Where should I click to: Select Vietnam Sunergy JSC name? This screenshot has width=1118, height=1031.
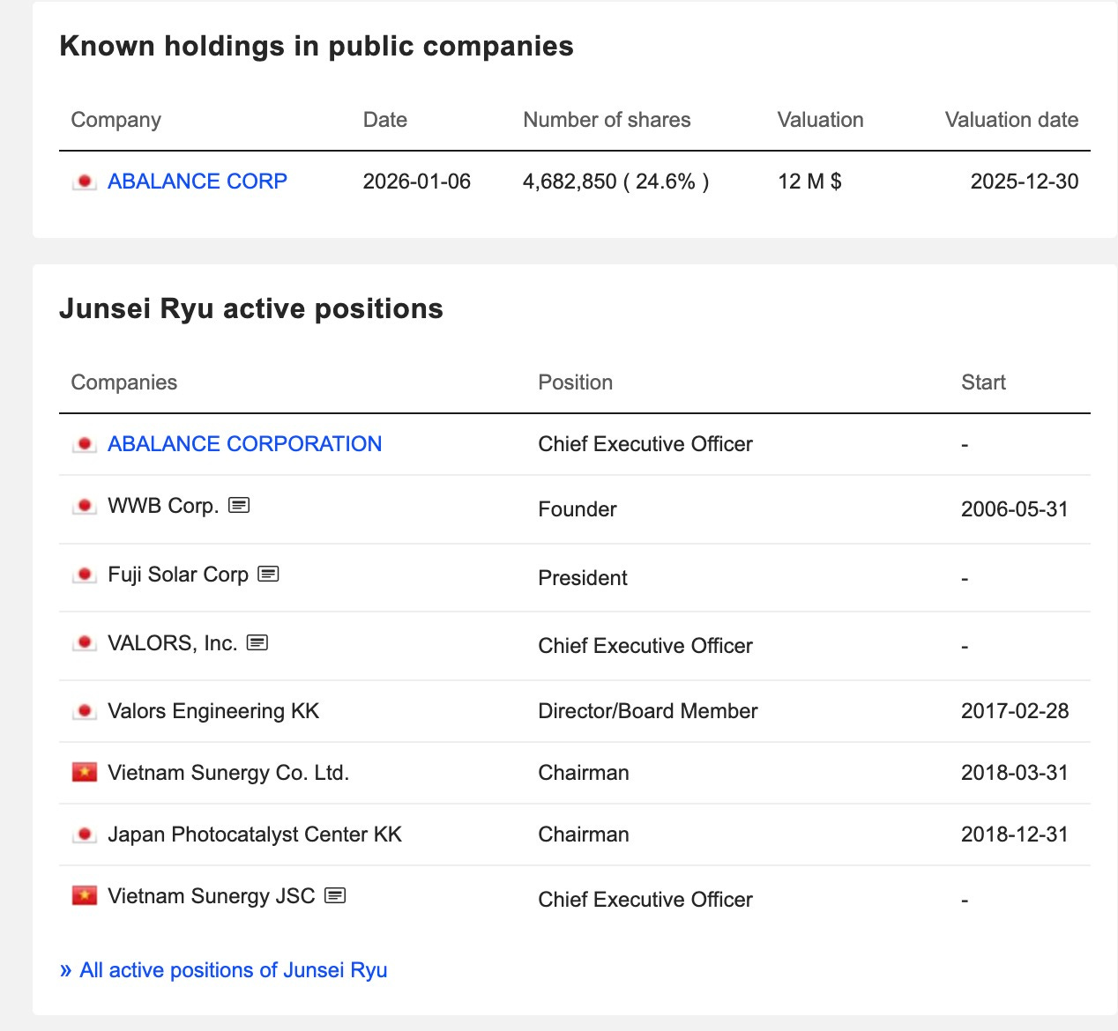pyautogui.click(x=212, y=896)
